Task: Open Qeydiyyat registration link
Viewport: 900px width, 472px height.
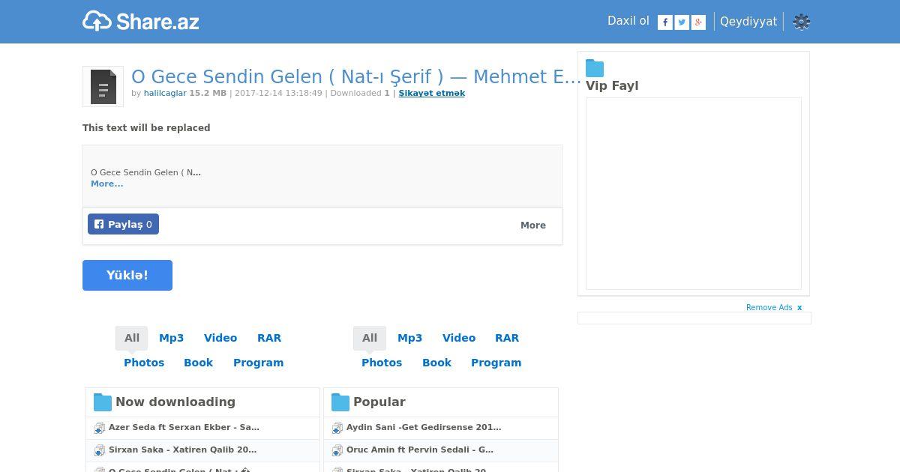Action: tap(748, 22)
